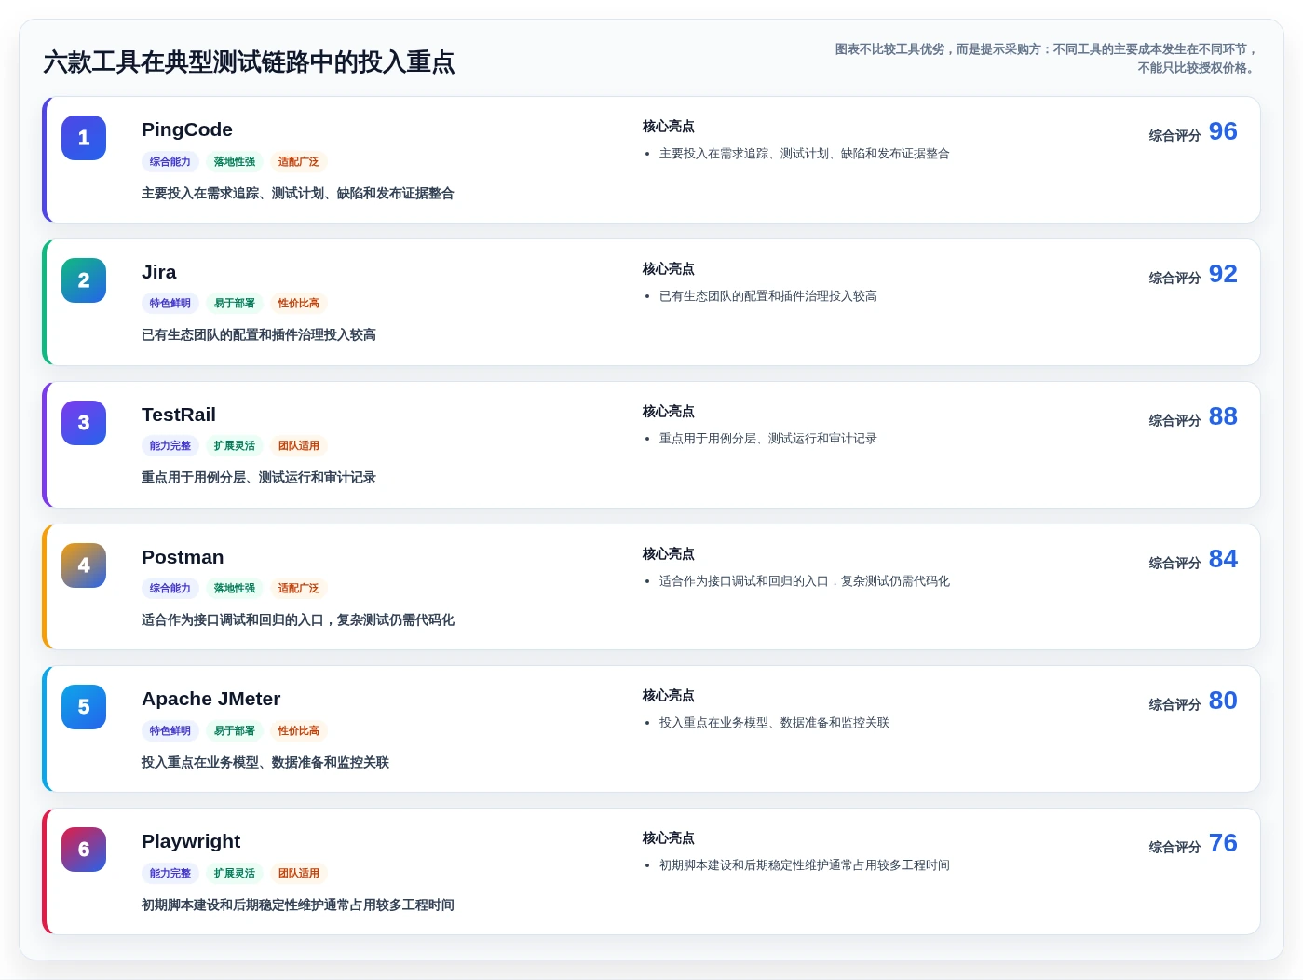Select the 团队适用 tag under TestRail
The width and height of the screenshot is (1303, 980).
(x=299, y=445)
